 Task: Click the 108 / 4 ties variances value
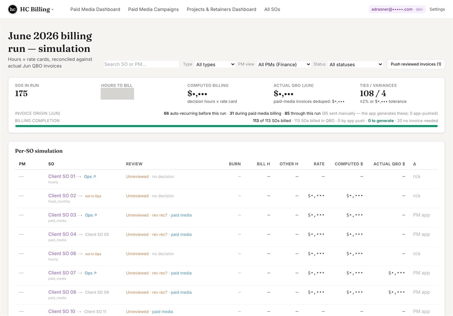pos(373,94)
